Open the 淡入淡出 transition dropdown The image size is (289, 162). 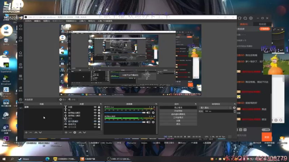coord(215,108)
